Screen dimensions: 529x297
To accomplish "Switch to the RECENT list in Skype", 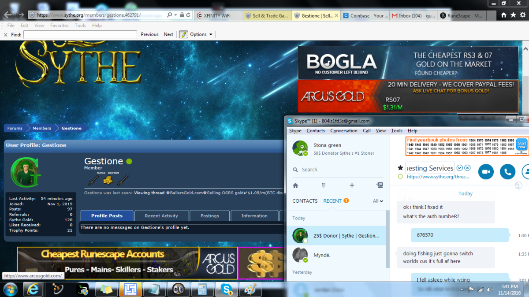I will click(332, 201).
